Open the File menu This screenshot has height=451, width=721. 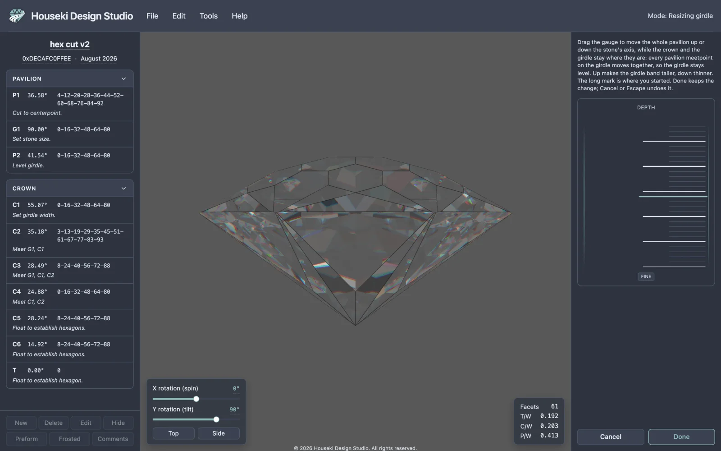click(x=152, y=16)
